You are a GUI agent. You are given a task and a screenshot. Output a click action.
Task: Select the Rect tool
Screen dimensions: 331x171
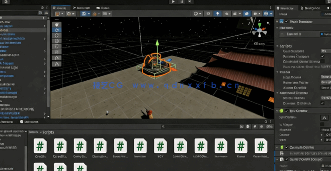[56, 46]
